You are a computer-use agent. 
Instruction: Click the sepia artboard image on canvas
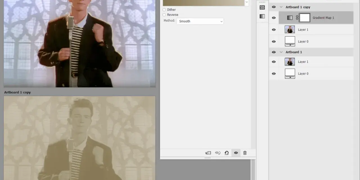tap(80, 138)
